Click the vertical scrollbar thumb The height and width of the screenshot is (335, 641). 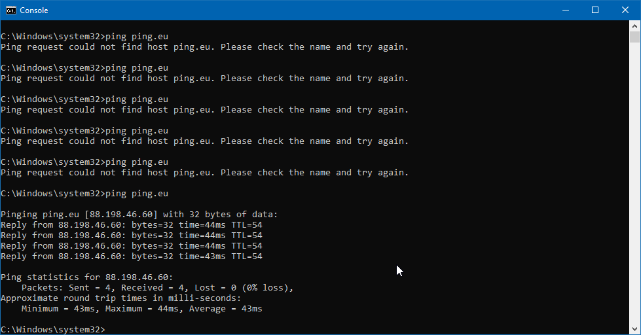point(634,37)
